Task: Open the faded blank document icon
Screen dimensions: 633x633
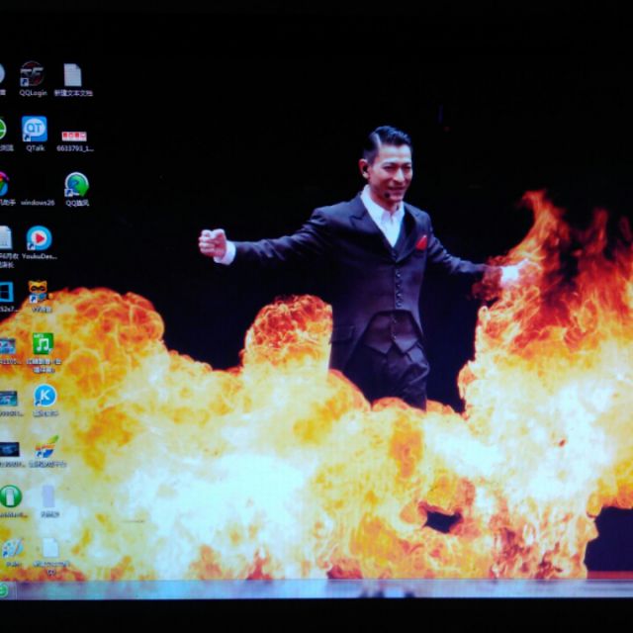Action: [48, 497]
